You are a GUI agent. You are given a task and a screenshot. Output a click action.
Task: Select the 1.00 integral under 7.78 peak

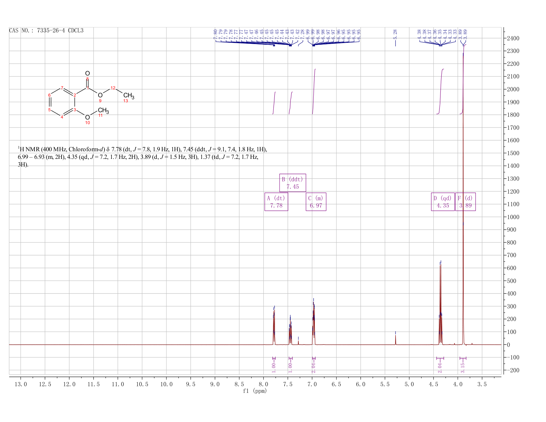274,368
